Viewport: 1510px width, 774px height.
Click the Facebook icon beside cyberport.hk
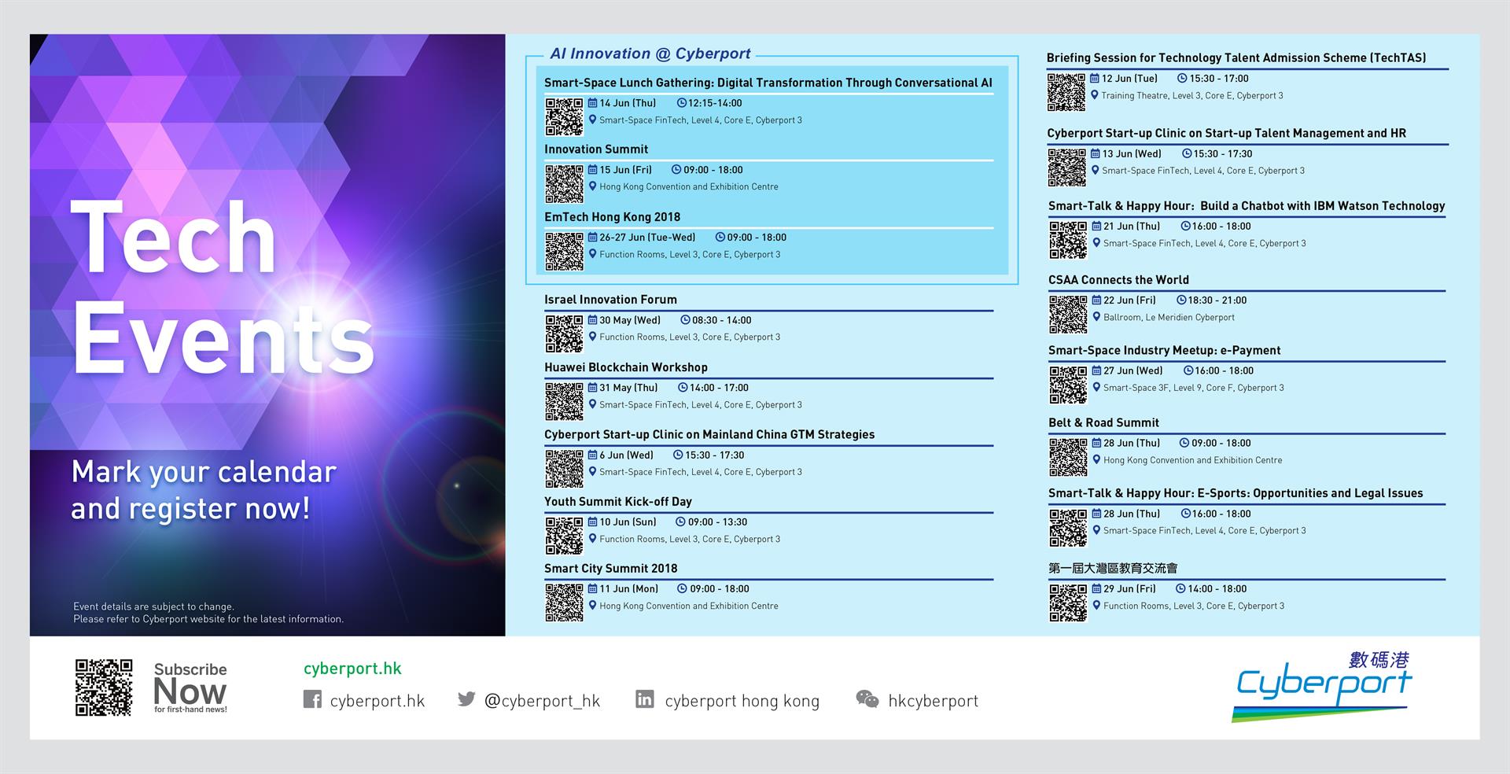click(x=312, y=699)
